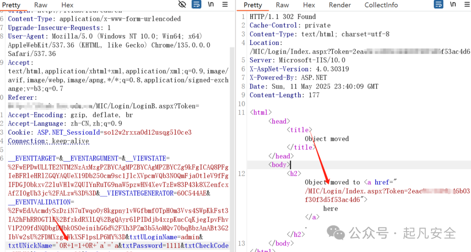Image resolution: width=471 pixels, height=252 pixels.
Task: Click the __EVENTVALIDATION parameter name
Action: (39, 202)
